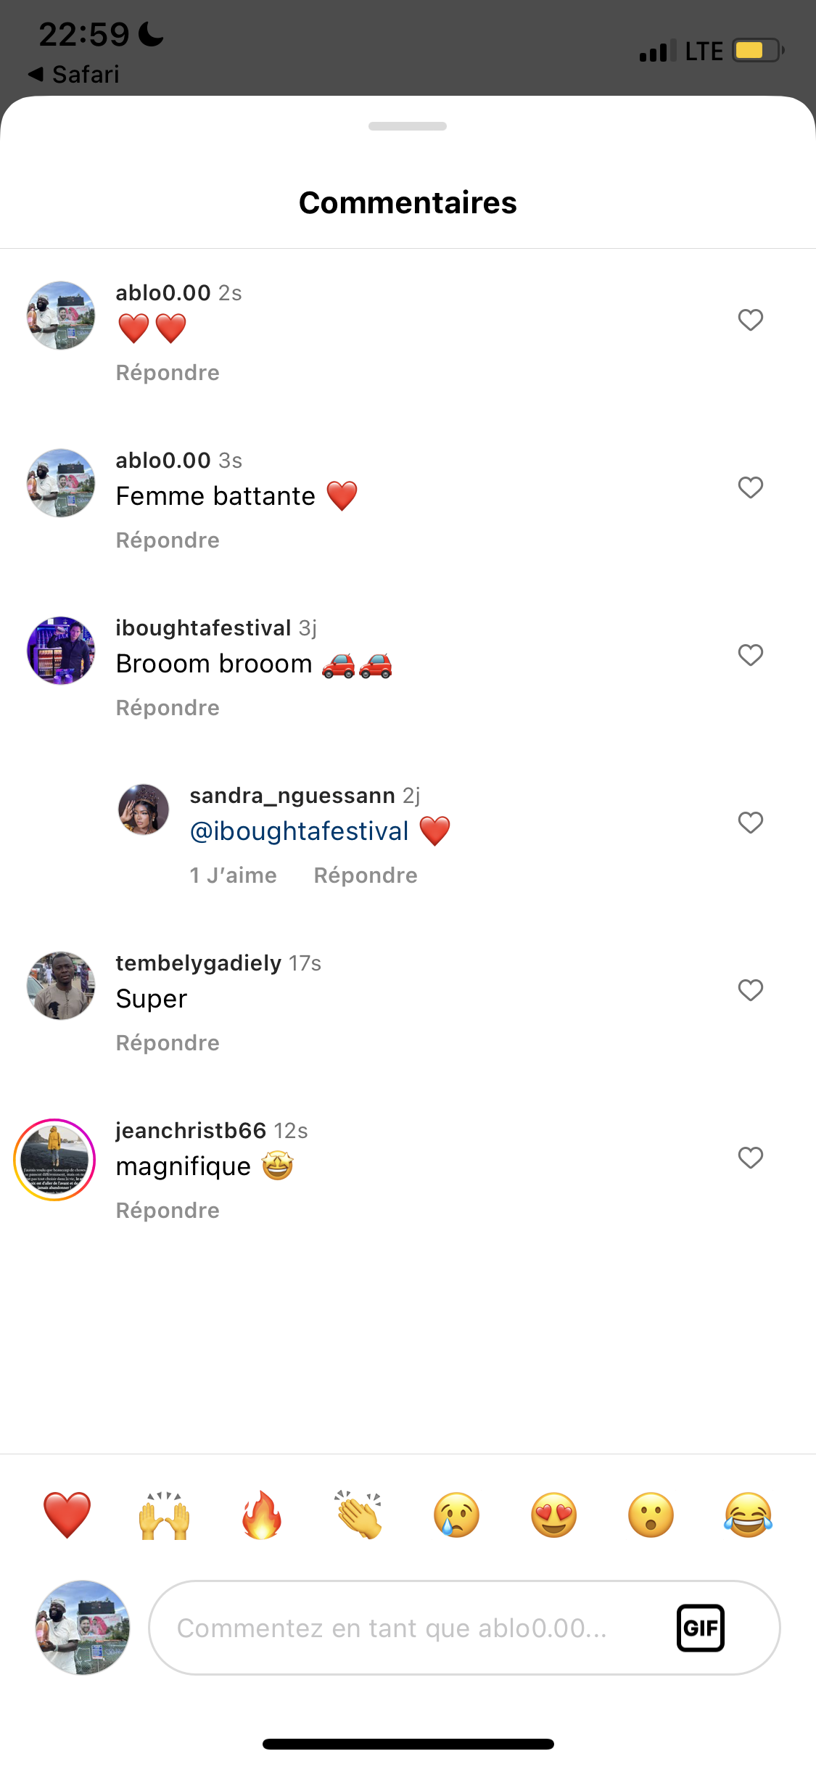Select the crying face emoji
The image size is (816, 1767).
click(456, 1515)
